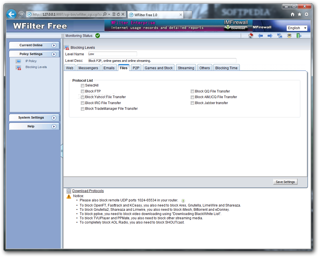Enable Block Yahoo! File Transfer
Image resolution: width=319 pixels, height=257 pixels.
tap(83, 97)
